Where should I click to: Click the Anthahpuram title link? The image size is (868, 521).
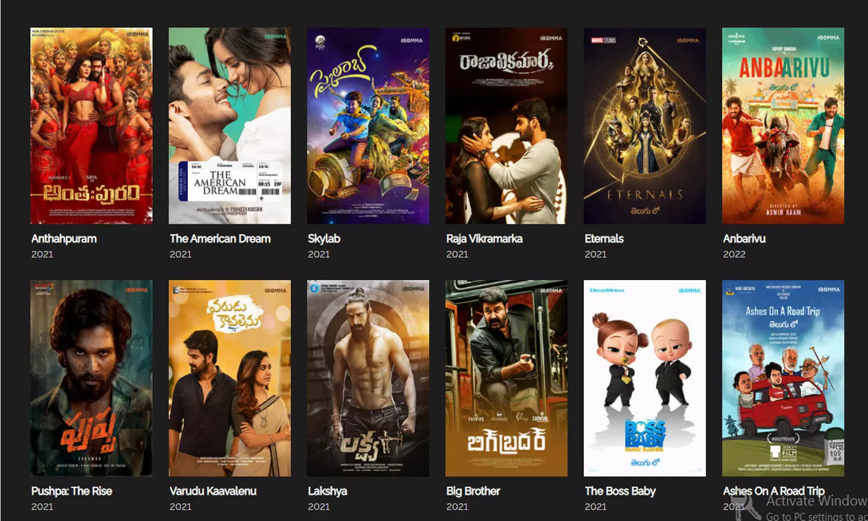coord(64,239)
